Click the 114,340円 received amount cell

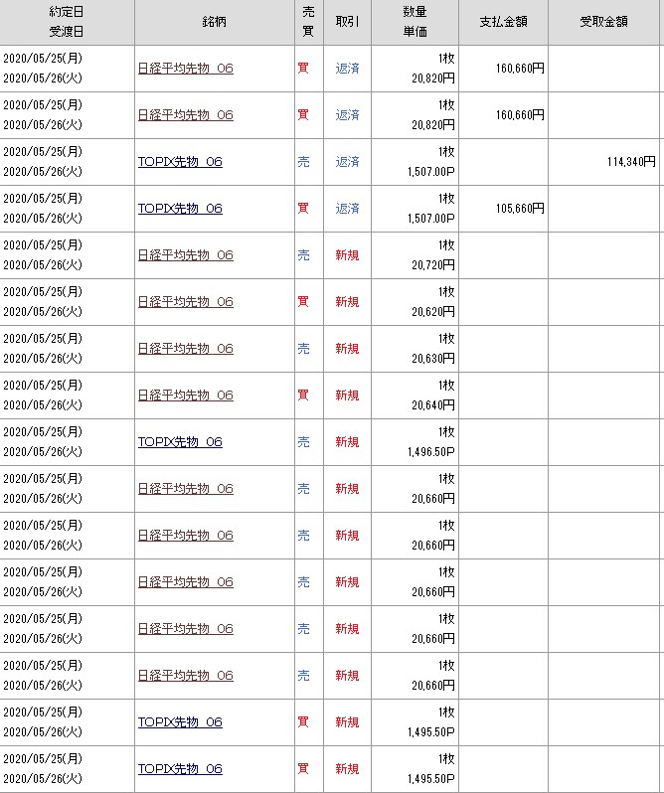[x=630, y=161]
